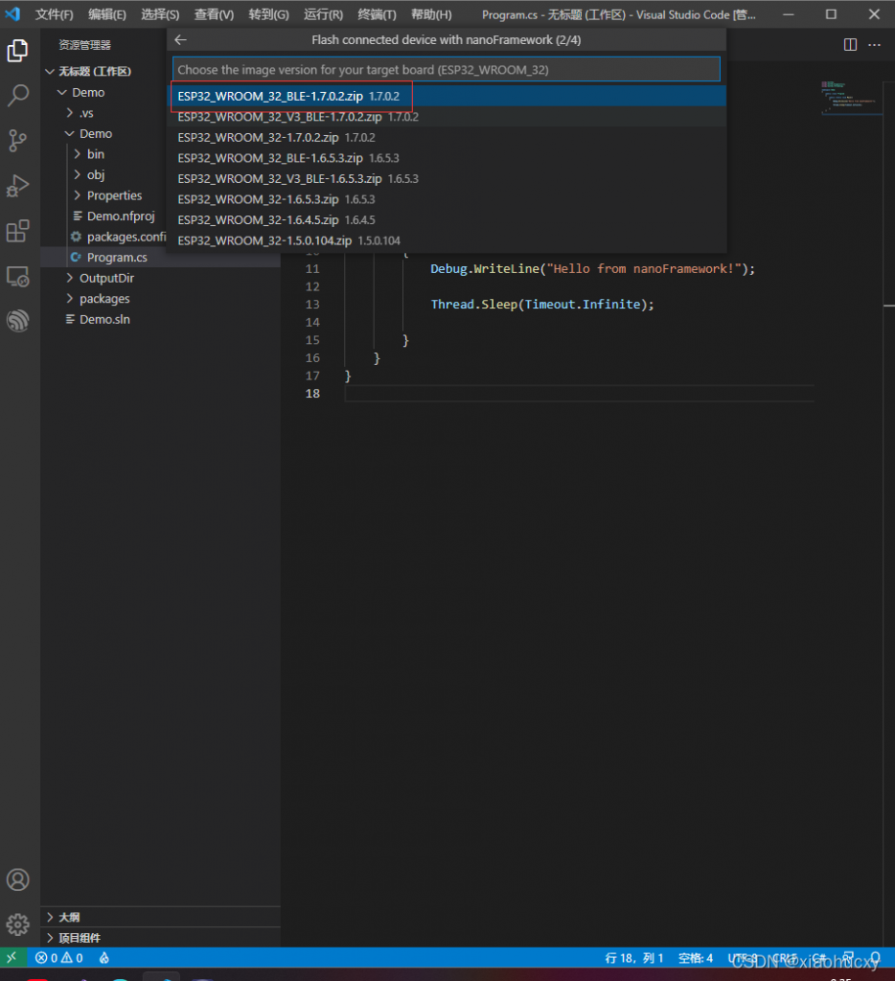Viewport: 895px width, 981px height.
Task: Open the Remote Explorer view
Action: [x=17, y=276]
